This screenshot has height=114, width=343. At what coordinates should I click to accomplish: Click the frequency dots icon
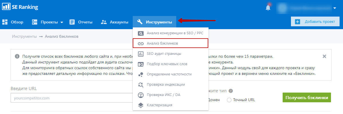[x=141, y=74]
